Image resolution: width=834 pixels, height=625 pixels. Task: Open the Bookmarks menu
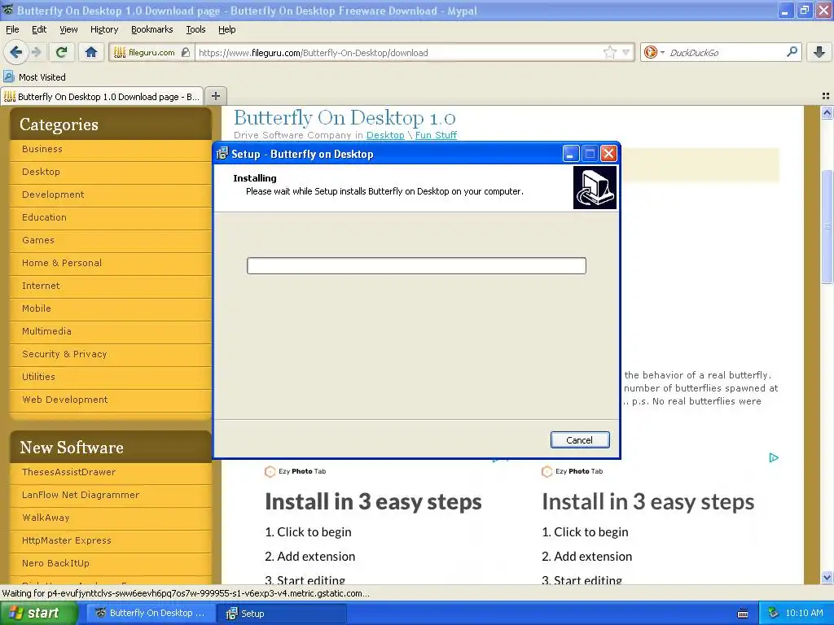pyautogui.click(x=151, y=29)
